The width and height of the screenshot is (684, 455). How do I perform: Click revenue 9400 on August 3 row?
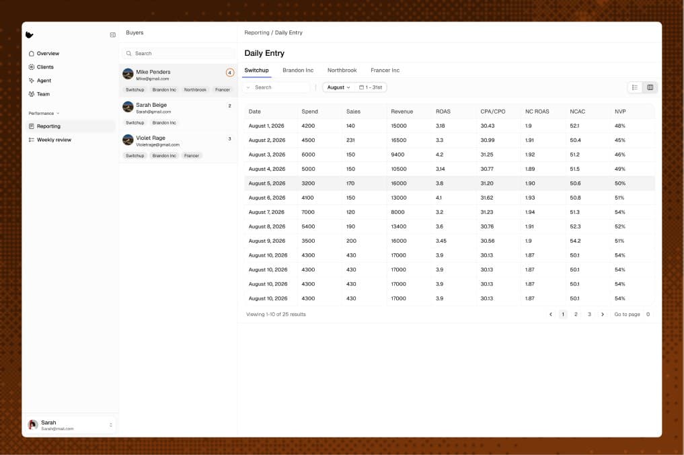tap(397, 155)
